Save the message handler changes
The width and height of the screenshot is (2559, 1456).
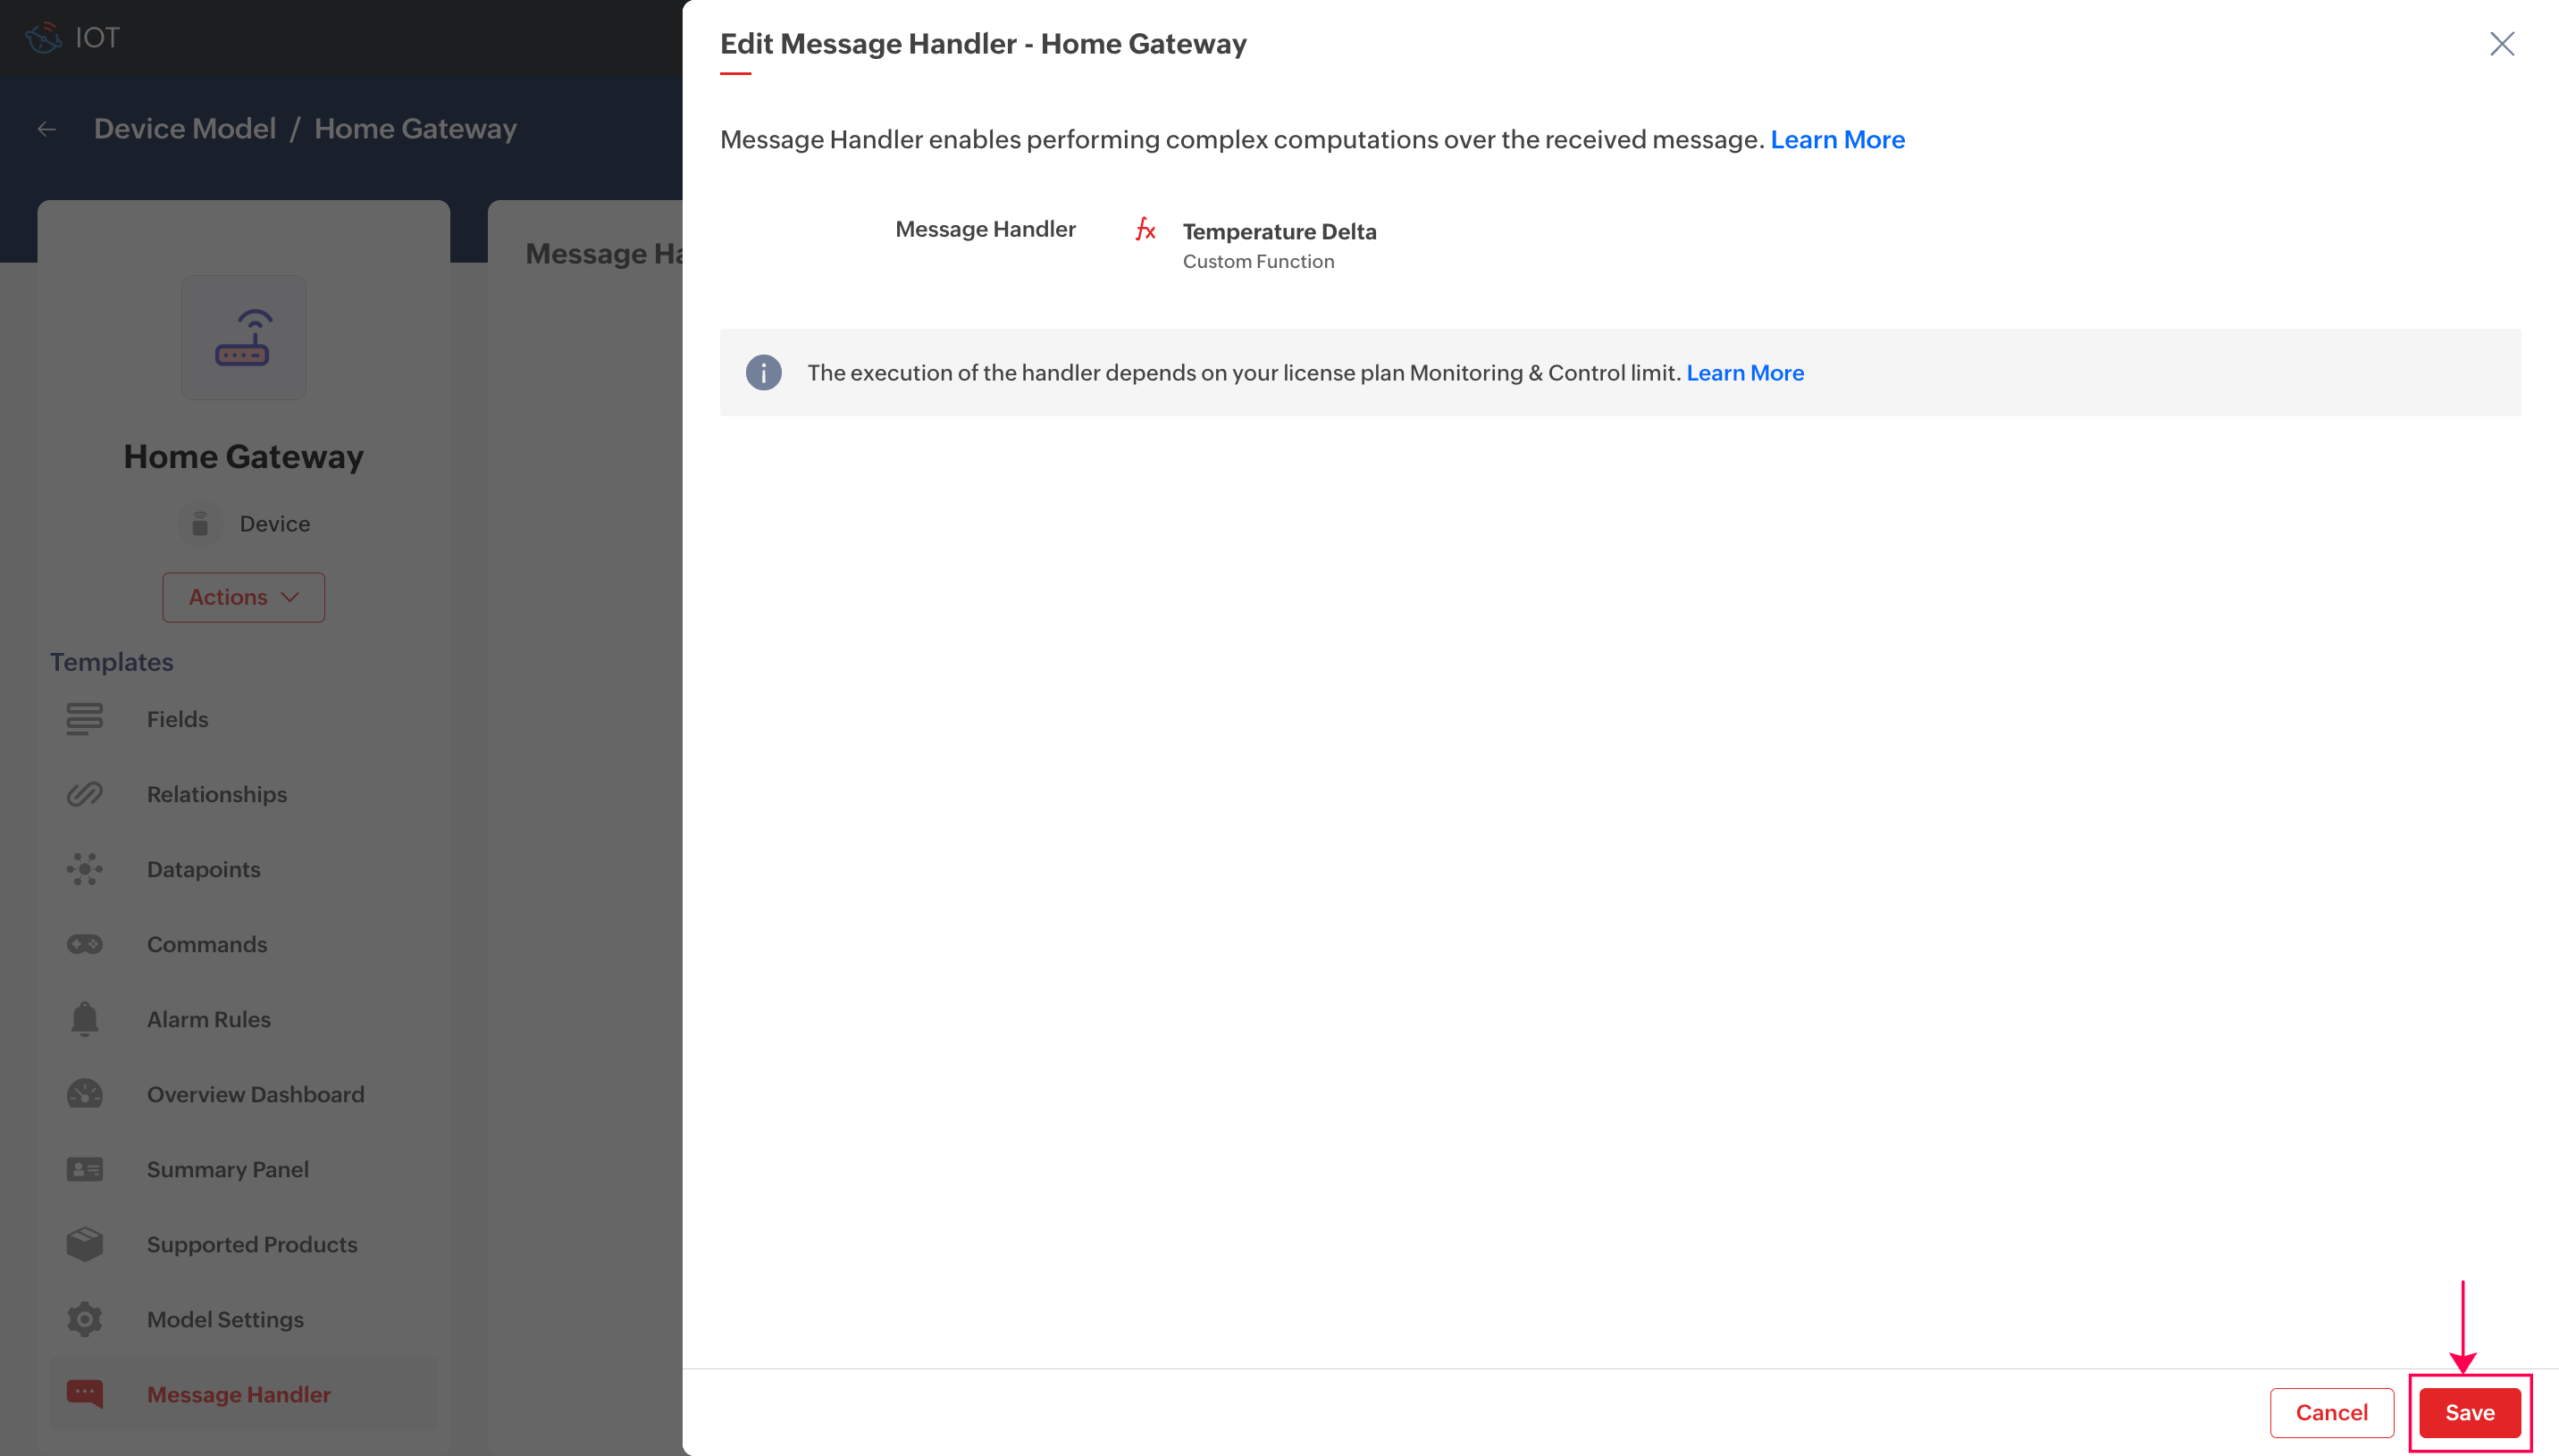[2468, 1411]
